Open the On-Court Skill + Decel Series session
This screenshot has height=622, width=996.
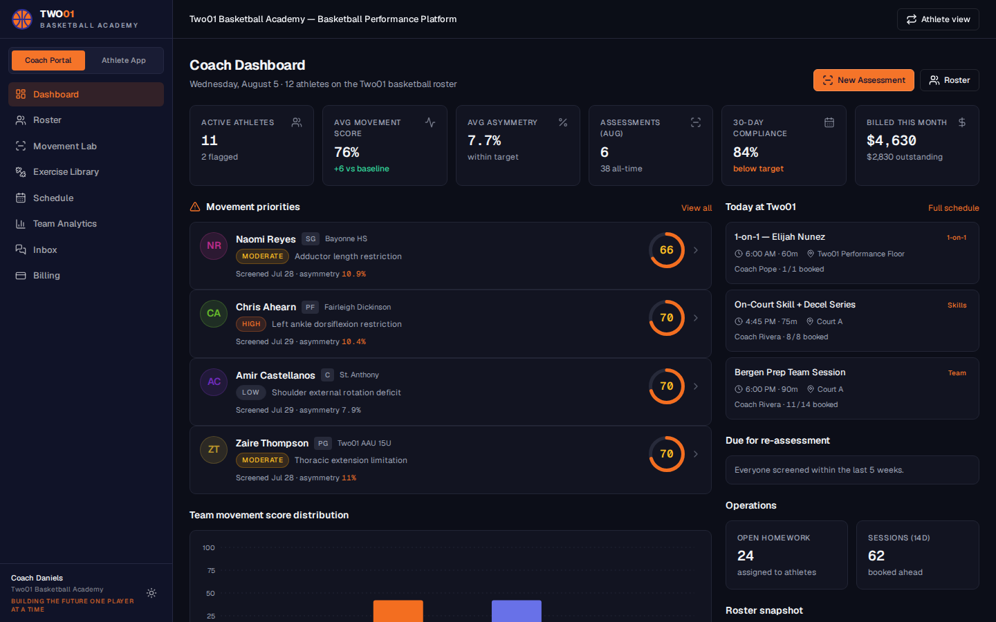coord(852,321)
